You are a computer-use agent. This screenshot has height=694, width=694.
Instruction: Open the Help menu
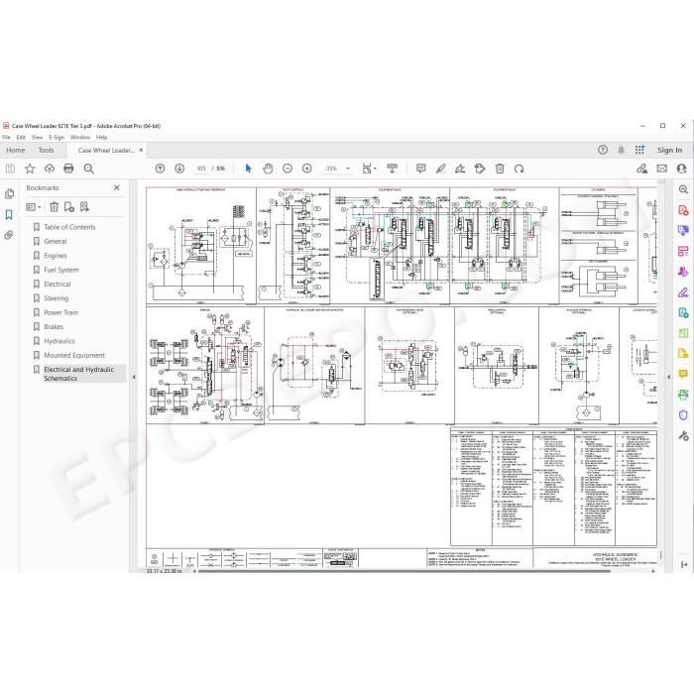[x=102, y=137]
